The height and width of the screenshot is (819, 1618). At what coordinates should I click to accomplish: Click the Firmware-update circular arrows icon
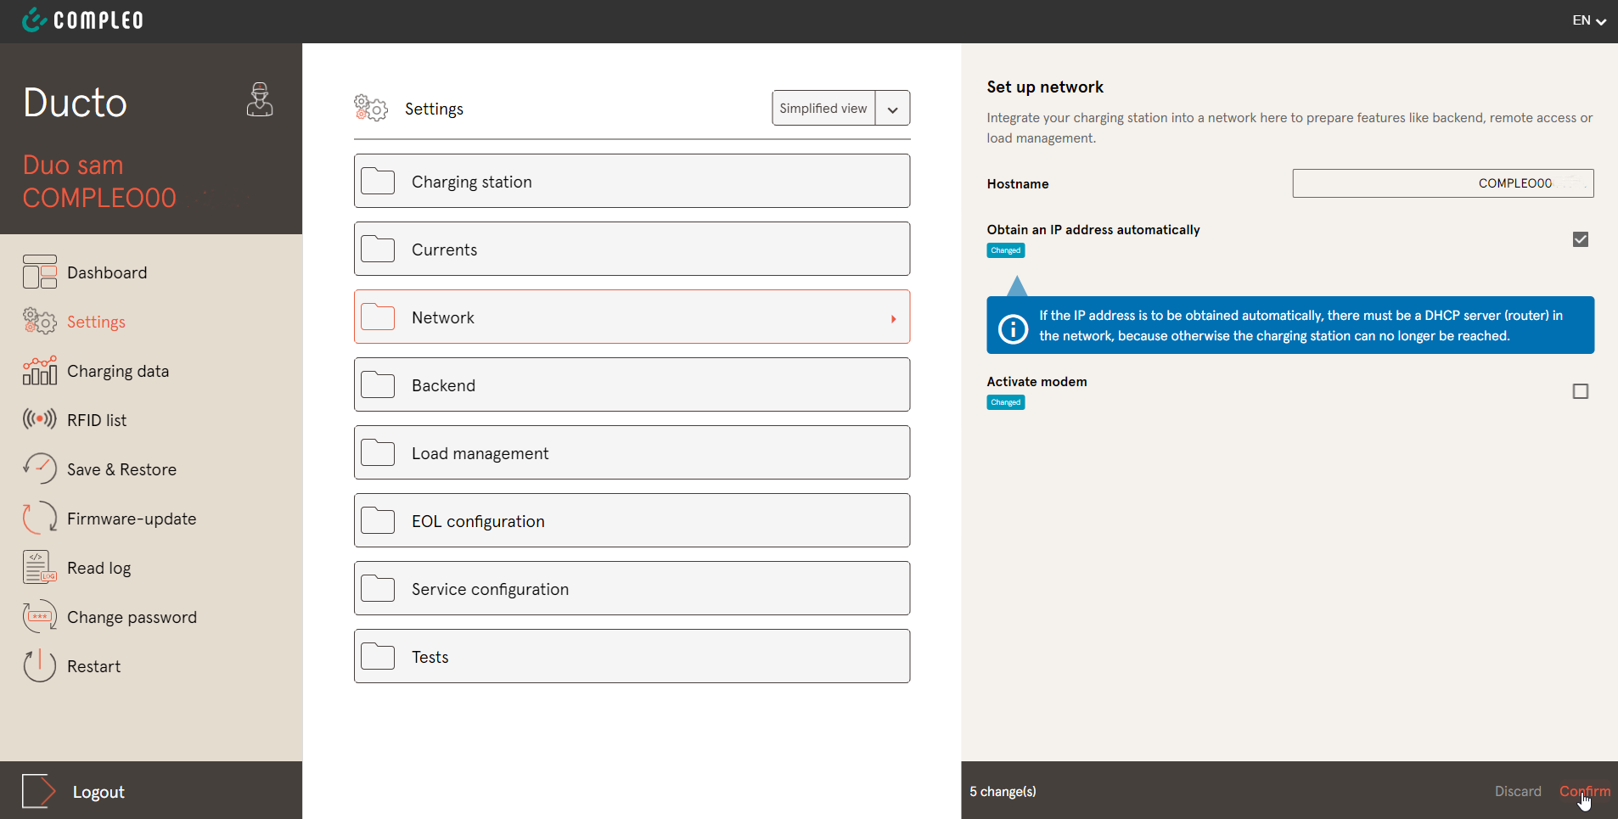(40, 518)
